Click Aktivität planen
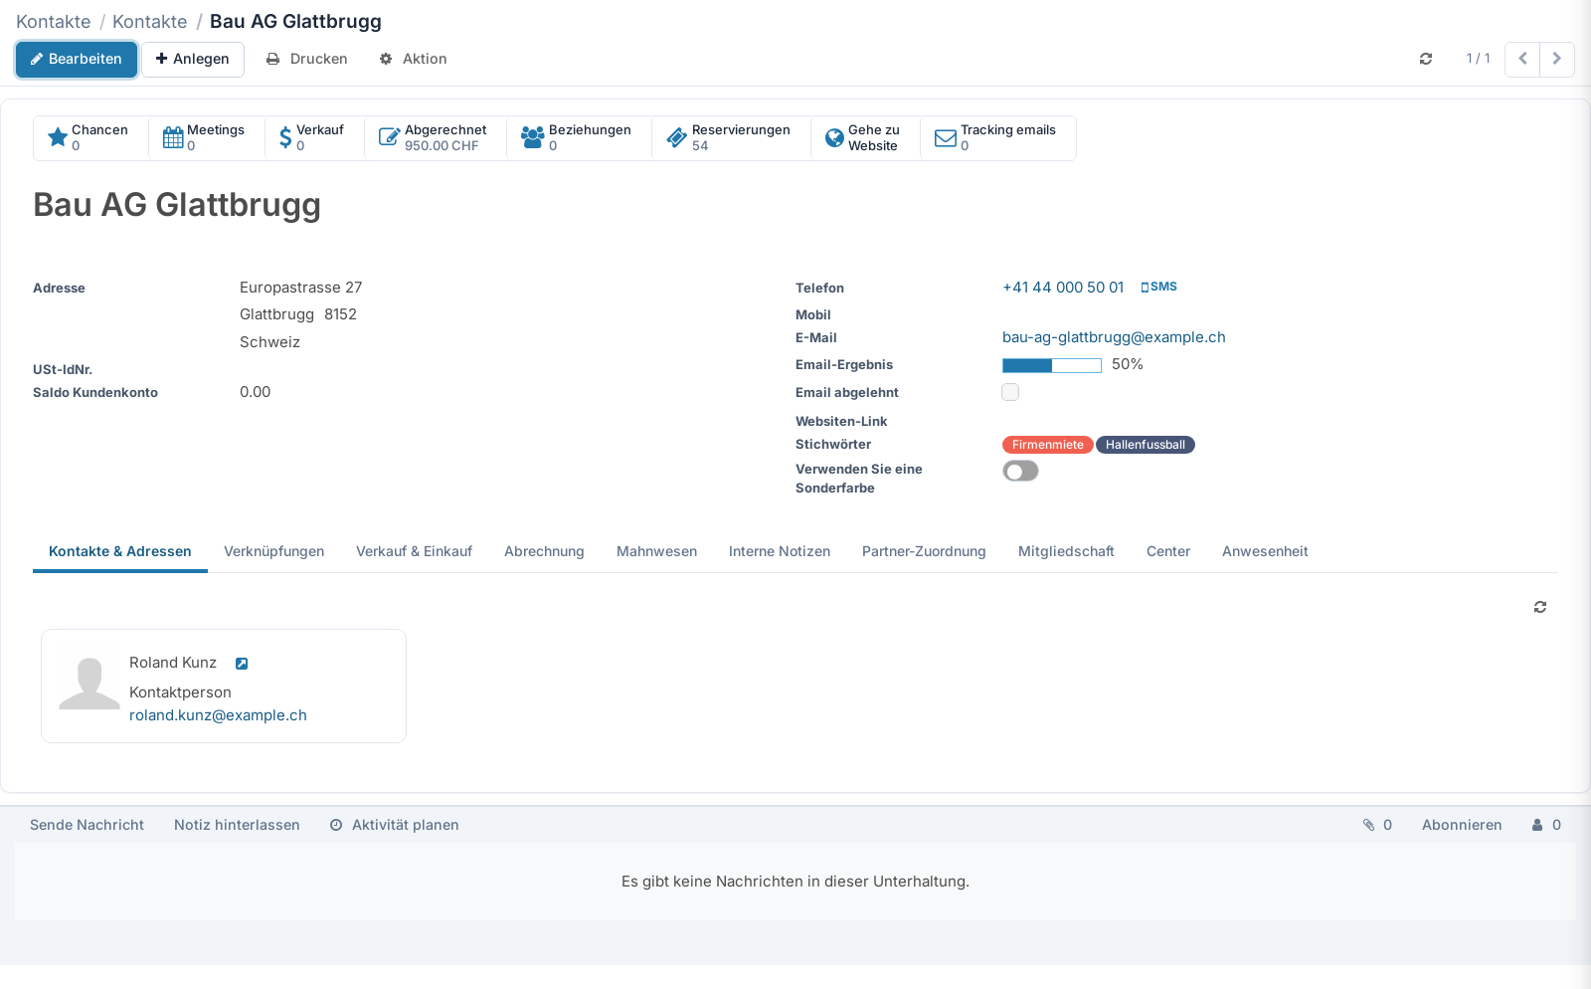 [x=395, y=825]
